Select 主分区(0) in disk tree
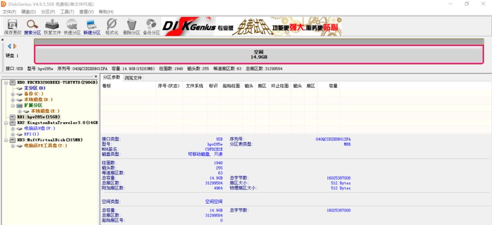The width and height of the screenshot is (492, 225). [35, 88]
